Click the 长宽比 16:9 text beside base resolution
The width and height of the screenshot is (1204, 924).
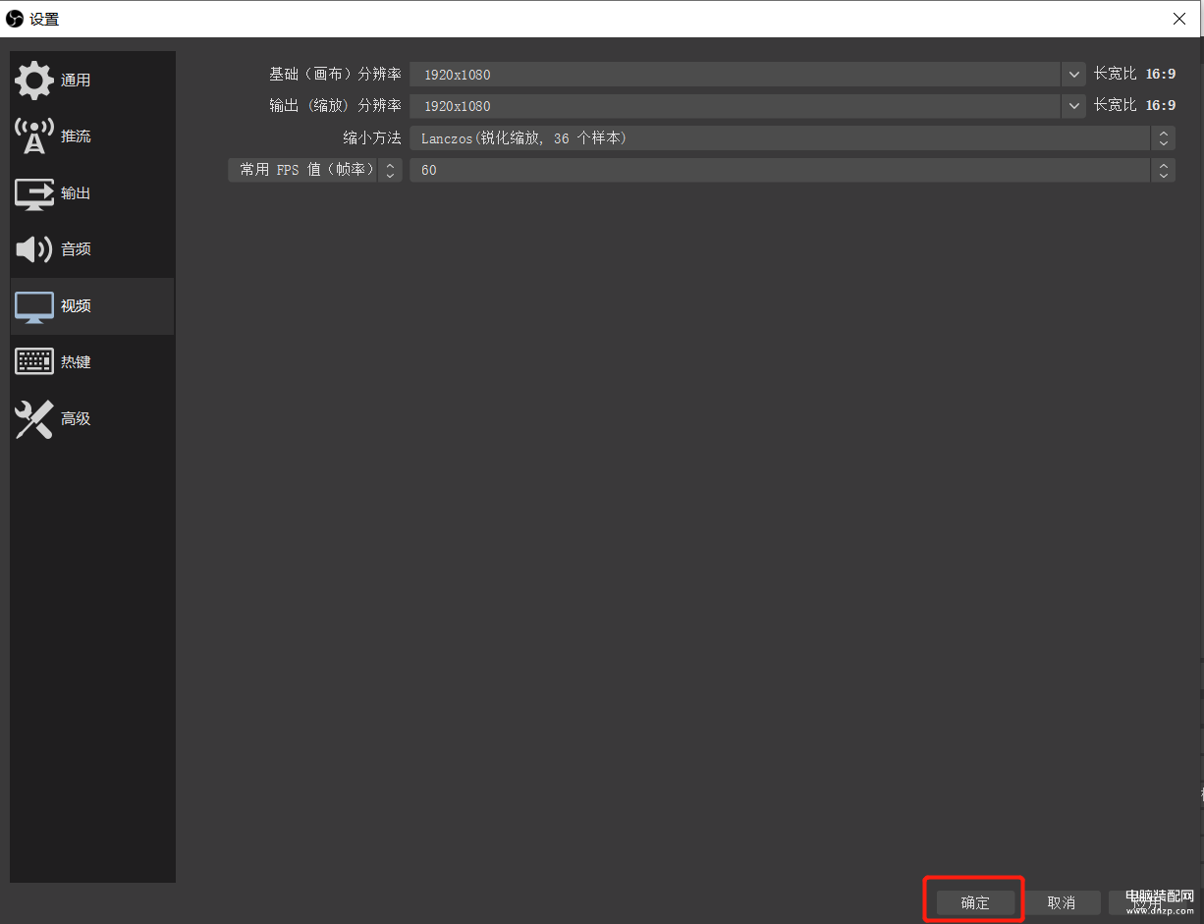coord(1134,74)
